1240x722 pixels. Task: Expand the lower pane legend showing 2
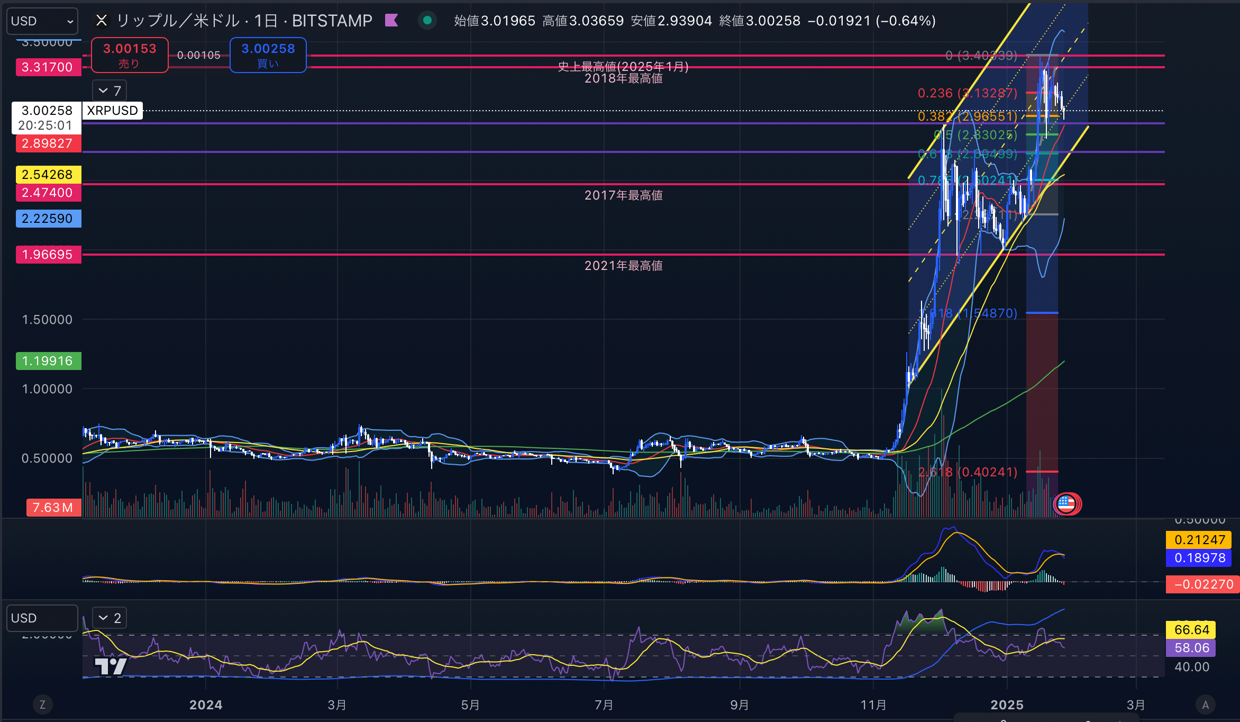click(x=110, y=618)
